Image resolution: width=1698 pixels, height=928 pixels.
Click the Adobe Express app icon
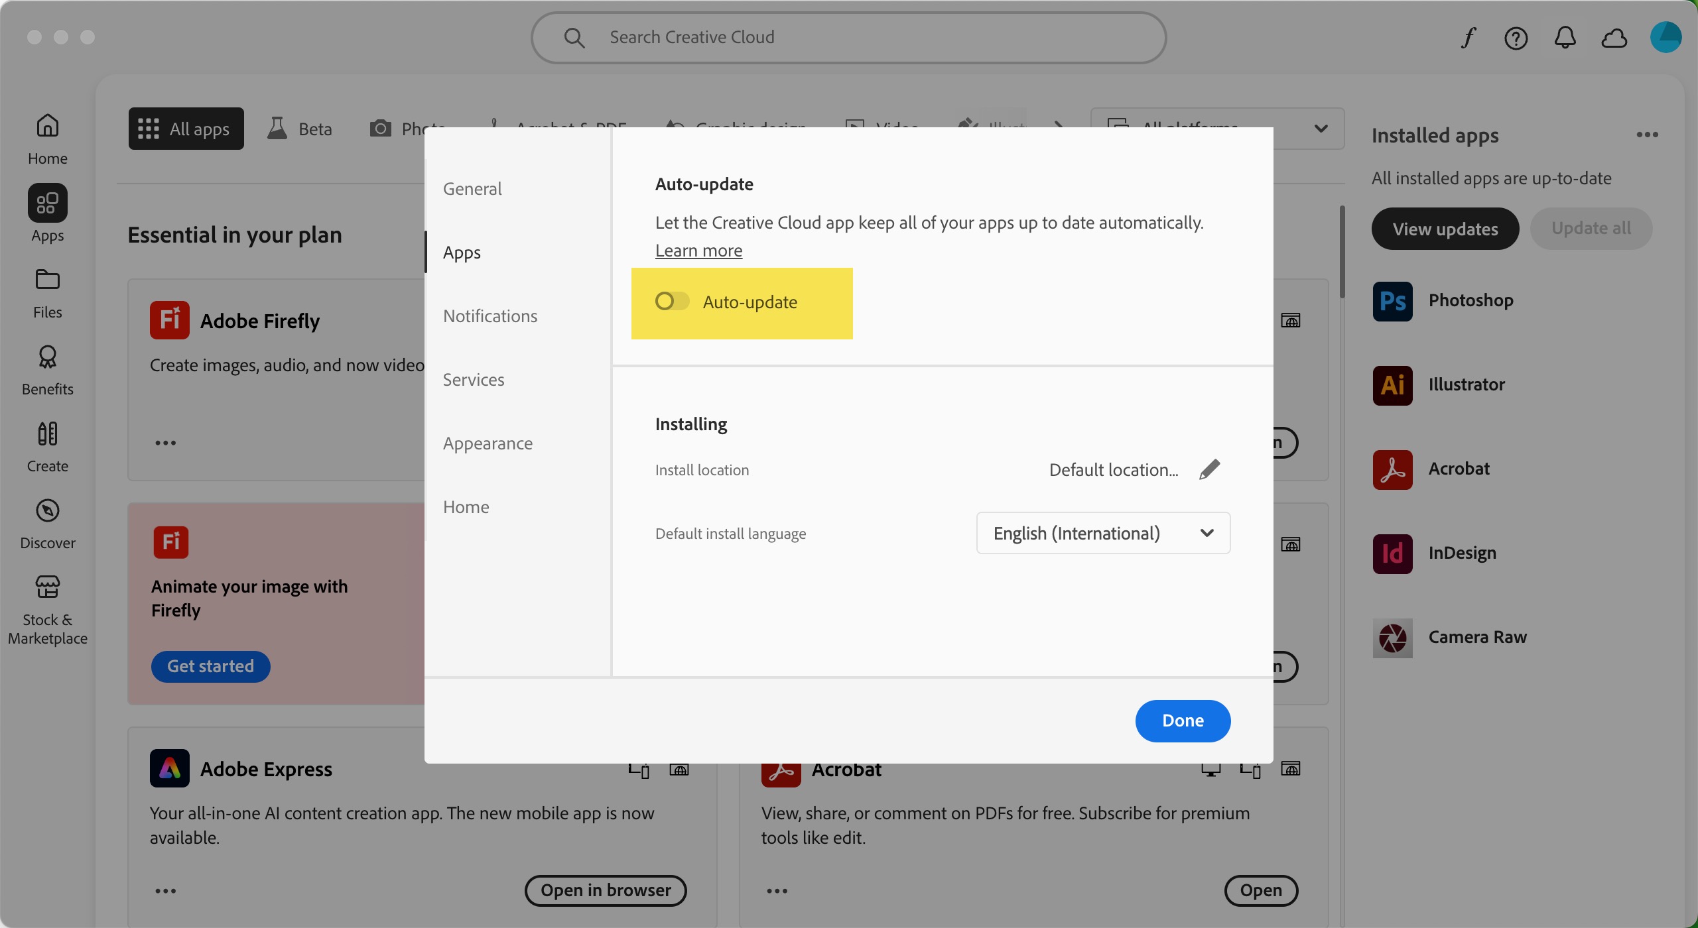pos(169,768)
